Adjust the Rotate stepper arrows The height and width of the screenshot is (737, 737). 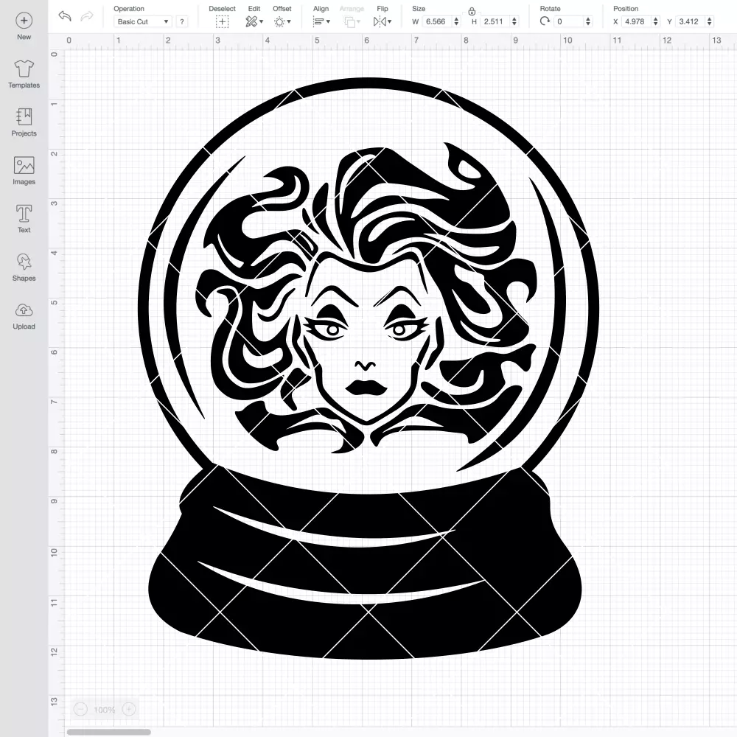tap(588, 21)
